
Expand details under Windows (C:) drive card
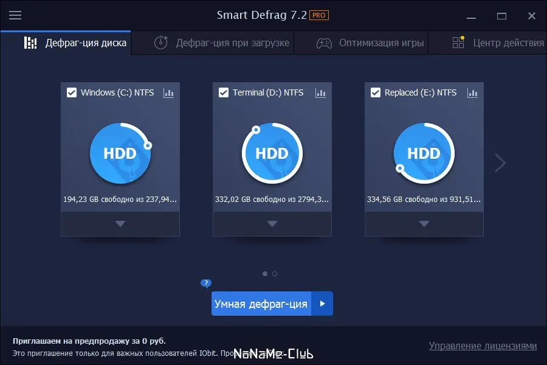(x=120, y=224)
